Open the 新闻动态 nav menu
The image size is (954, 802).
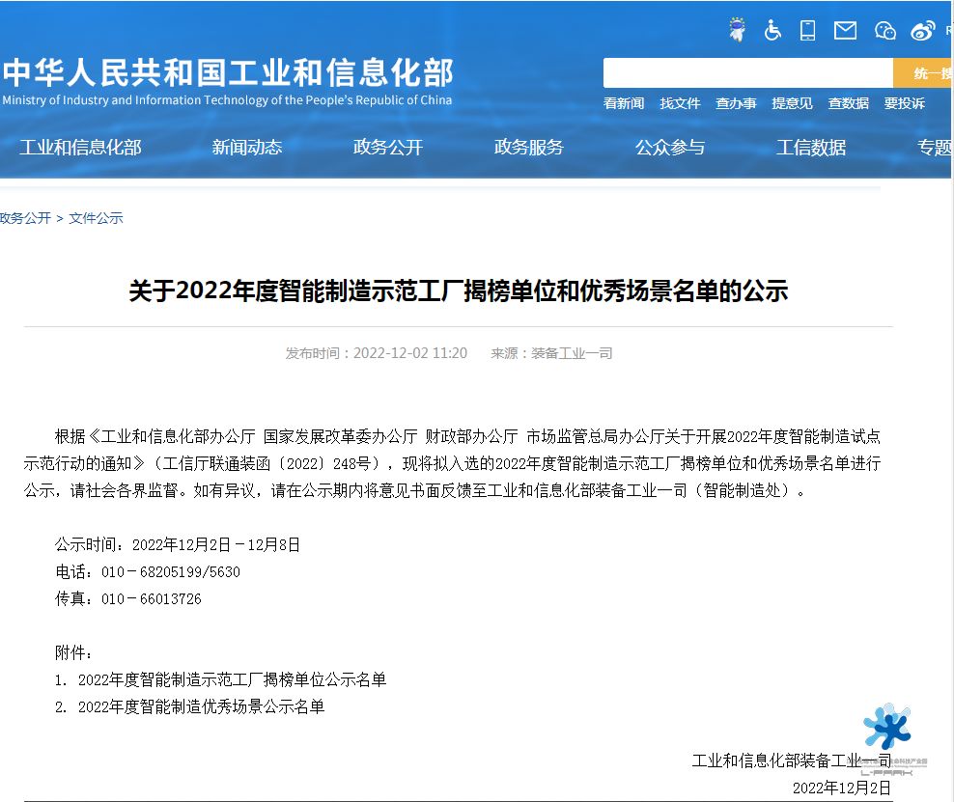tap(247, 148)
